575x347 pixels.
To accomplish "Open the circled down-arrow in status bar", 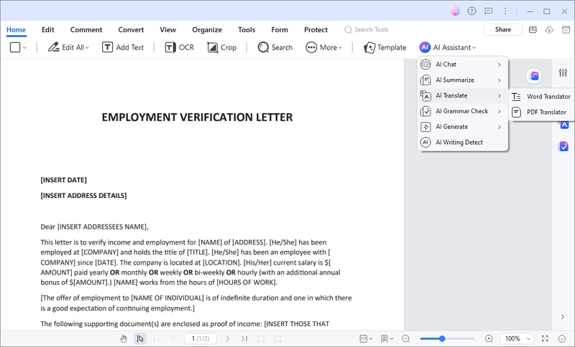I will pyautogui.click(x=562, y=339).
